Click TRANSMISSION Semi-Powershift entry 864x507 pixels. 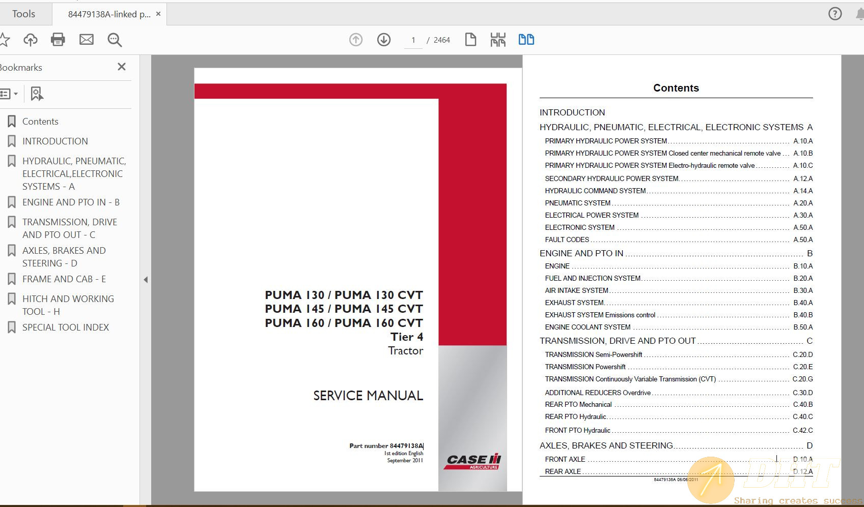coord(679,354)
